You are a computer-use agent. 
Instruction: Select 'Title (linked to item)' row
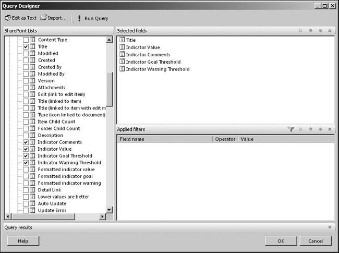tap(59, 101)
